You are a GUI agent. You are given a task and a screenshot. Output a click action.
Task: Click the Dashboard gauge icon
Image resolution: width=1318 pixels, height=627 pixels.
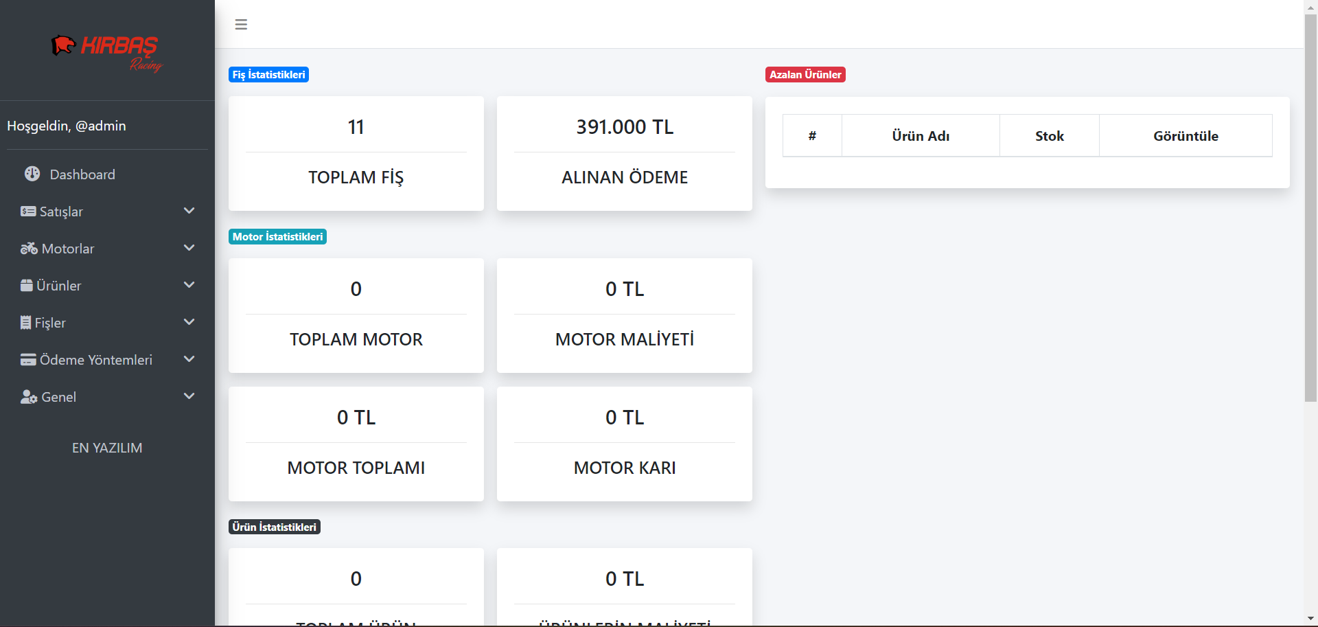tap(32, 174)
